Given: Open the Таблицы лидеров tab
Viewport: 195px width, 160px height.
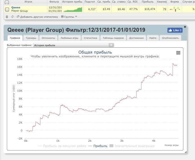Looking at the screenshot, I should (113, 38).
